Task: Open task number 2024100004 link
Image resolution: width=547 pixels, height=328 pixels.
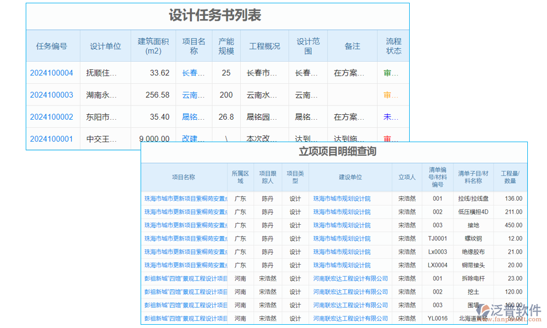Action: pos(52,72)
